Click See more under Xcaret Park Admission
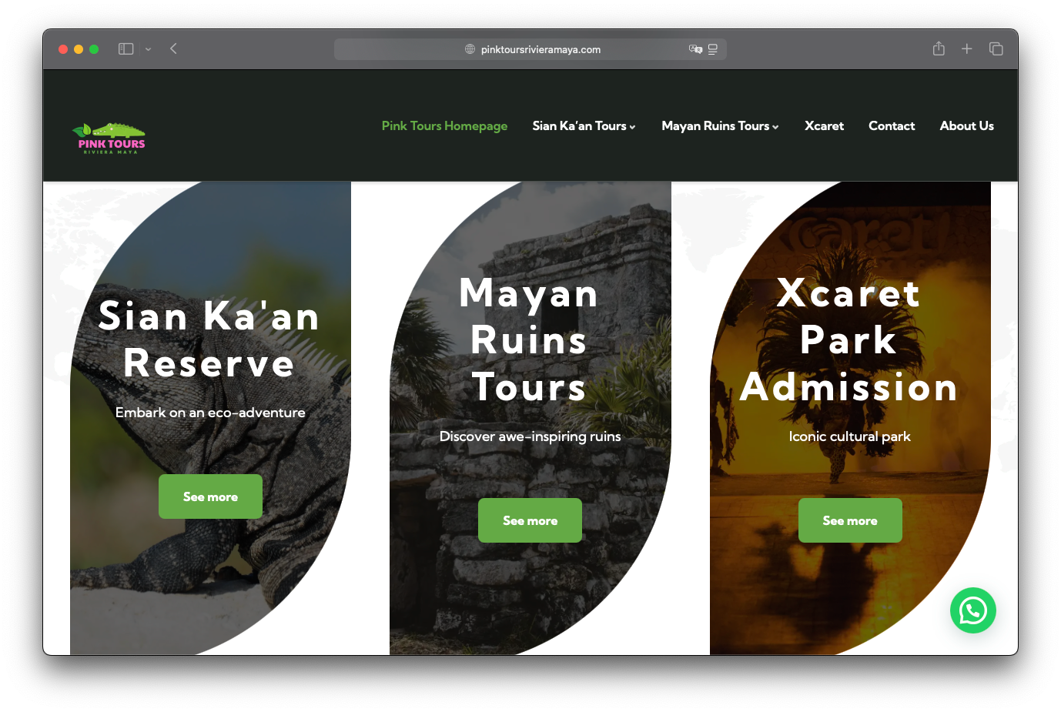The image size is (1061, 712). (x=850, y=520)
